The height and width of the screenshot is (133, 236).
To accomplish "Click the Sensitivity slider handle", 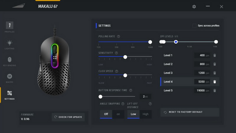I will [125, 57].
